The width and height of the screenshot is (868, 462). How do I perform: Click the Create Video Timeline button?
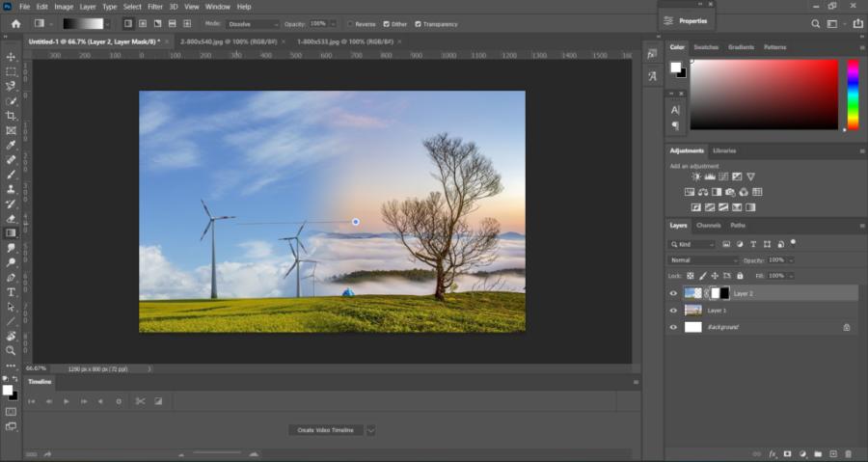click(326, 430)
